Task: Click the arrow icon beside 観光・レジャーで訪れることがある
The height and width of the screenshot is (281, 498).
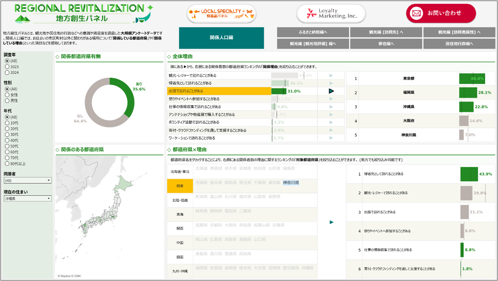Action: [331, 76]
